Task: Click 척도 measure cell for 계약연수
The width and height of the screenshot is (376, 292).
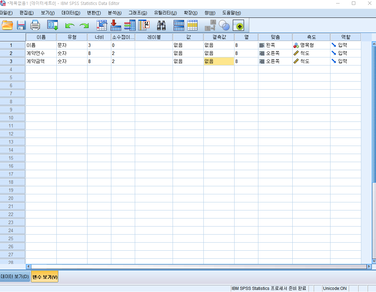Action: (x=311, y=53)
